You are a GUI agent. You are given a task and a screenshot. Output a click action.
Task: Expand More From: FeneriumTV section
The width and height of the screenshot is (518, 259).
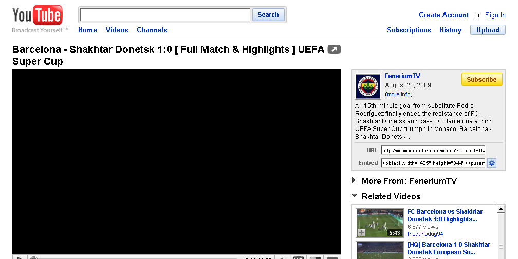(354, 180)
